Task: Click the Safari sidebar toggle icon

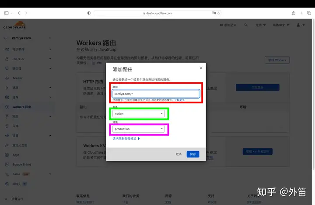Action: pos(7,13)
